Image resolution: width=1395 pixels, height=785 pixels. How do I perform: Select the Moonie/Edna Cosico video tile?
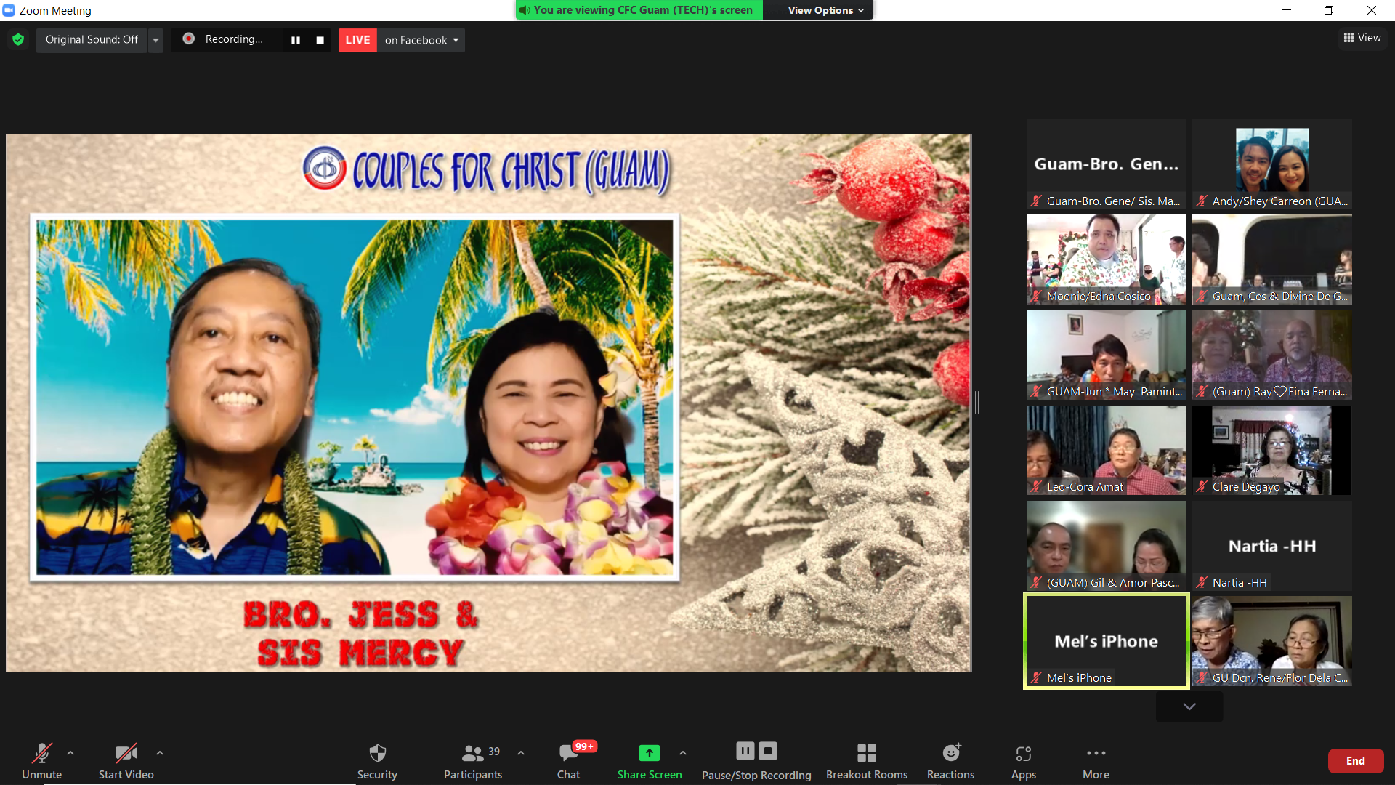click(x=1107, y=259)
